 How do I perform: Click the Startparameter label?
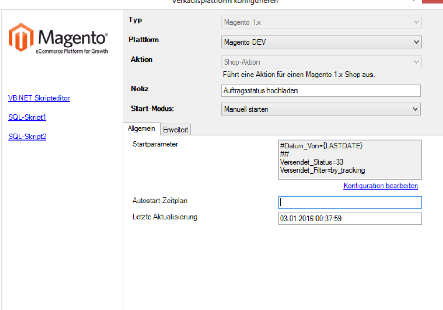tap(155, 144)
